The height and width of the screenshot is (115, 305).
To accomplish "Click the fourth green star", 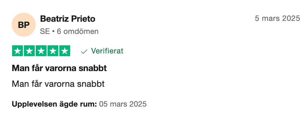I will coord(53,51).
